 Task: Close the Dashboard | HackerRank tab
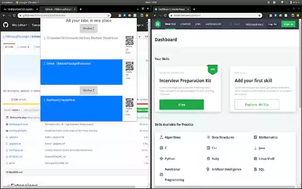point(188,9)
